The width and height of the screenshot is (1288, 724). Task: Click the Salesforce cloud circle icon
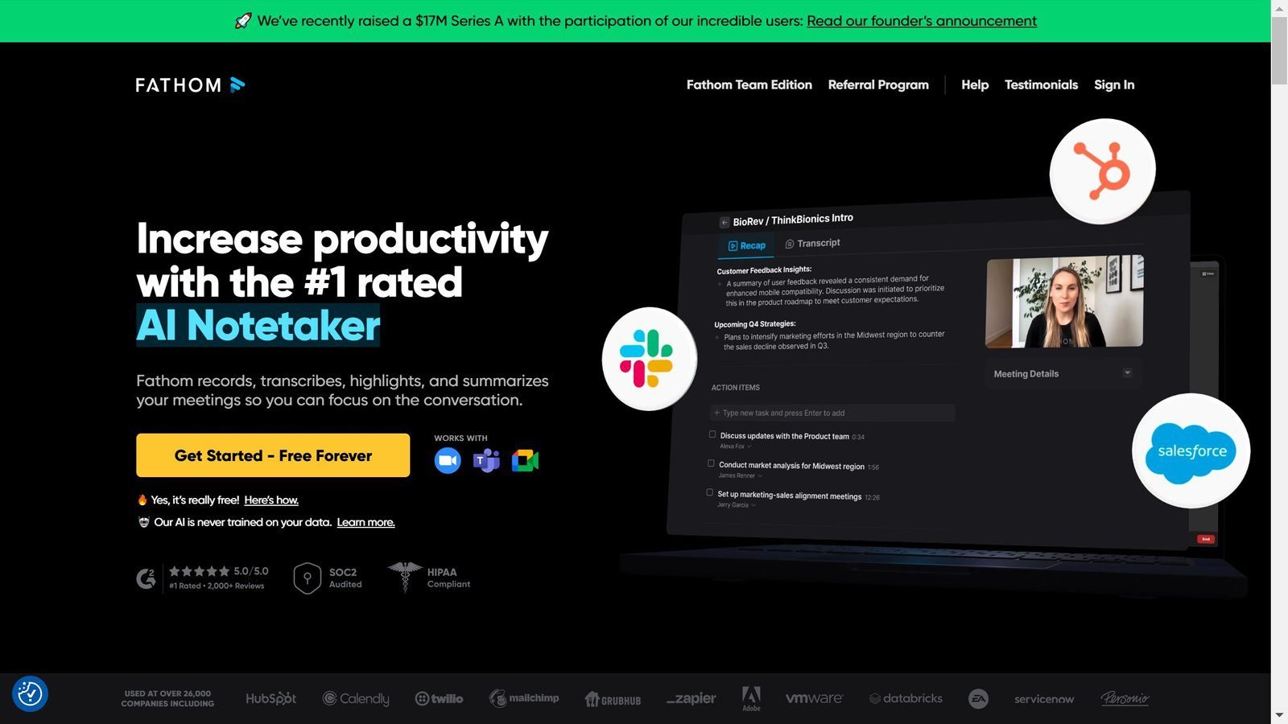click(x=1191, y=451)
